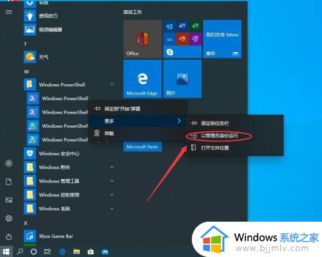
Task: Click the letter X section header
Action: pos(26,223)
